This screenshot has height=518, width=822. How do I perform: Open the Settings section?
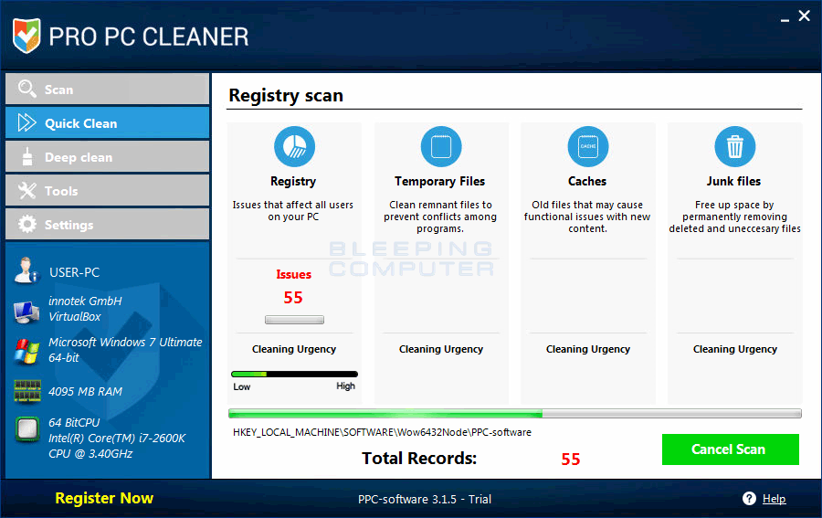[x=108, y=224]
